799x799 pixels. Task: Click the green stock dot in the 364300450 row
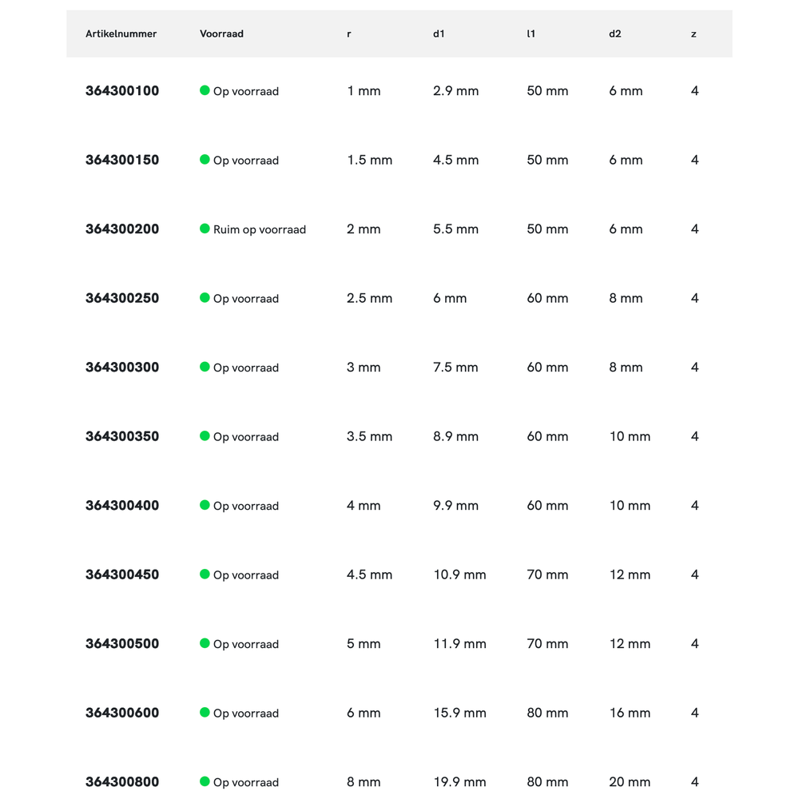(x=205, y=574)
